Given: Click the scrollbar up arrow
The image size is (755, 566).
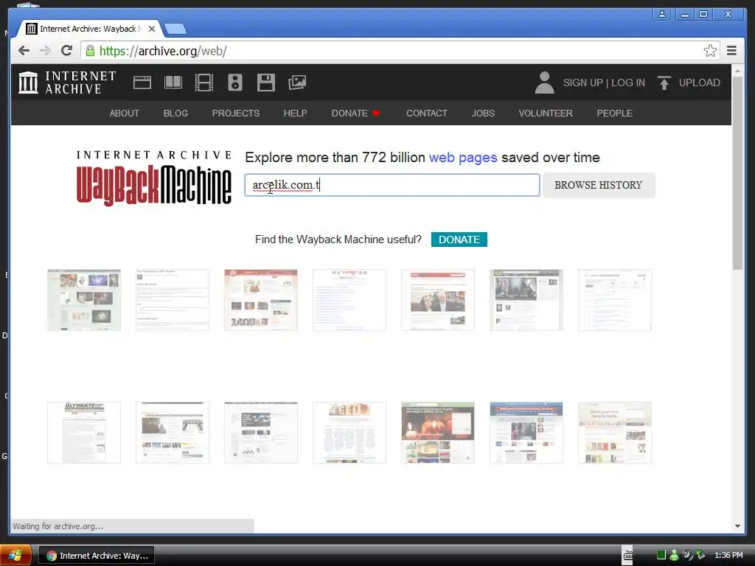Looking at the screenshot, I should tap(737, 71).
